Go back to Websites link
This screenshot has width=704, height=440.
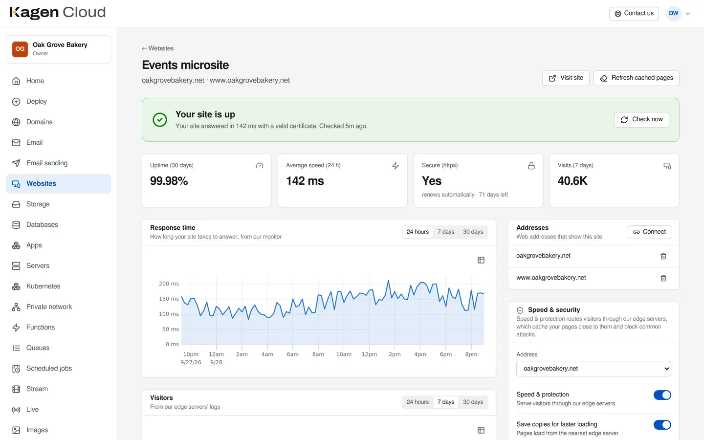point(157,48)
